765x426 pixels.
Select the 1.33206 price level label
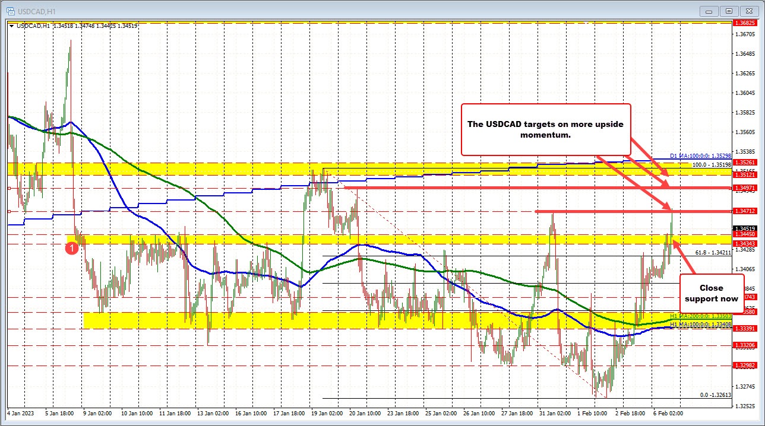coord(744,345)
